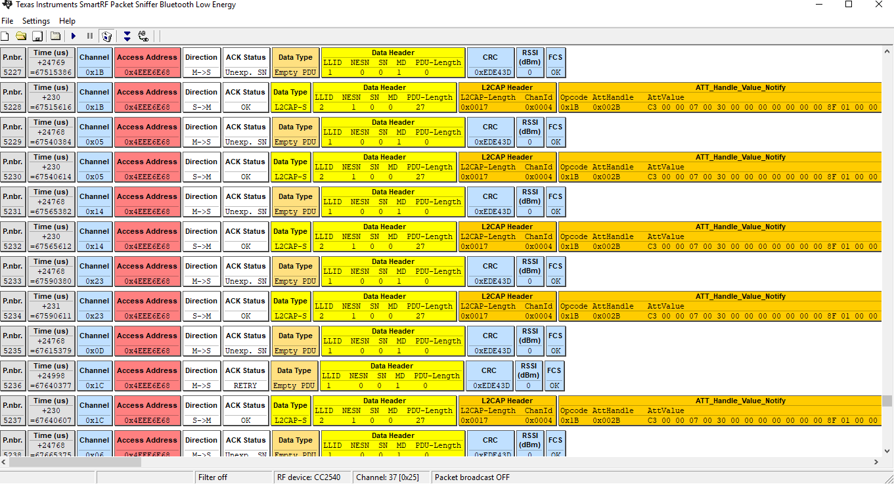Click the horizontal scrollbar left arrow
894x484 pixels.
click(5, 462)
